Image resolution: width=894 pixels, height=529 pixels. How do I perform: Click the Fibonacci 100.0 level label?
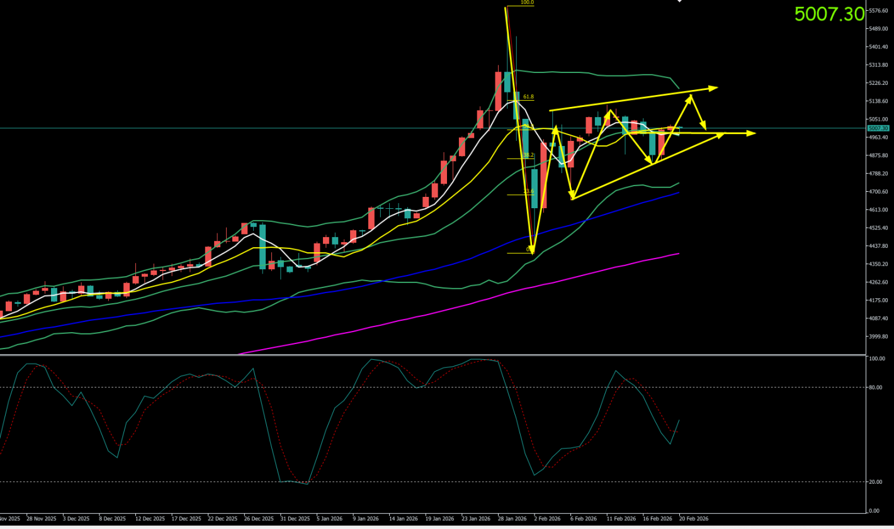[527, 3]
